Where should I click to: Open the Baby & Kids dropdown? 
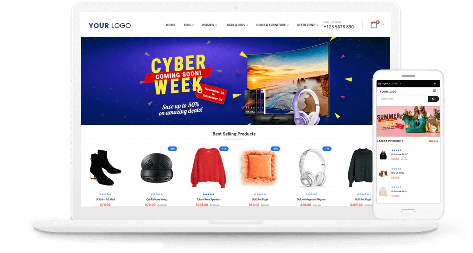click(x=237, y=25)
